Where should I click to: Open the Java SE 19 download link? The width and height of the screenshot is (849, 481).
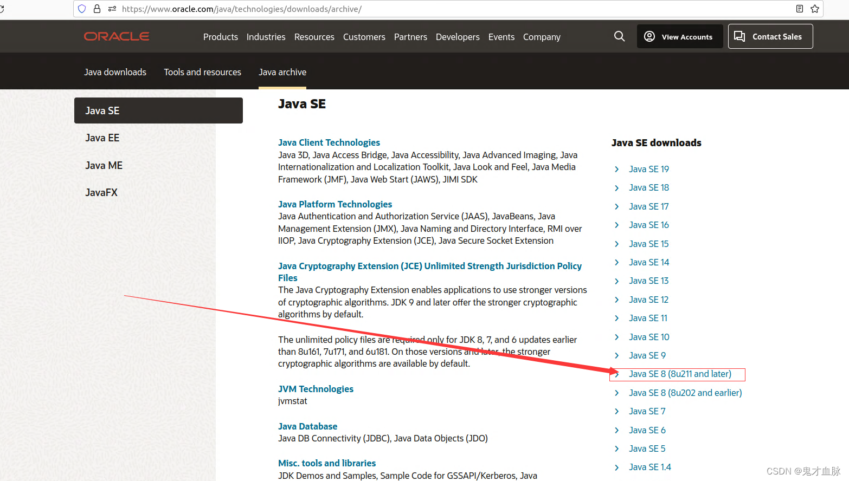[649, 169]
